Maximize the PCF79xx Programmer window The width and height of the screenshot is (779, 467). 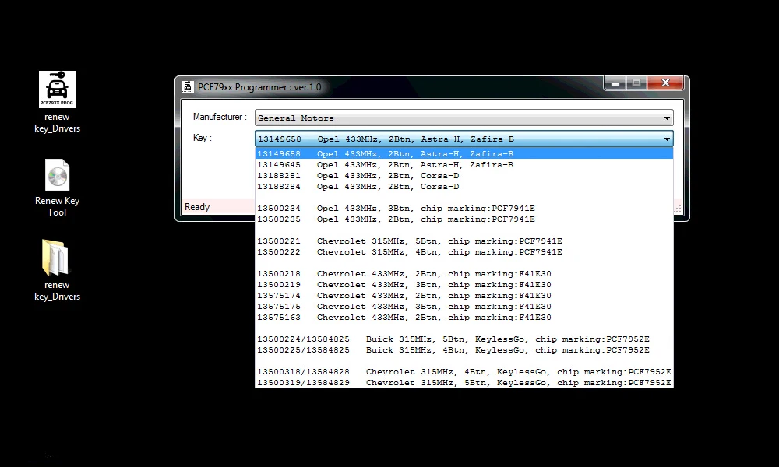click(x=636, y=83)
